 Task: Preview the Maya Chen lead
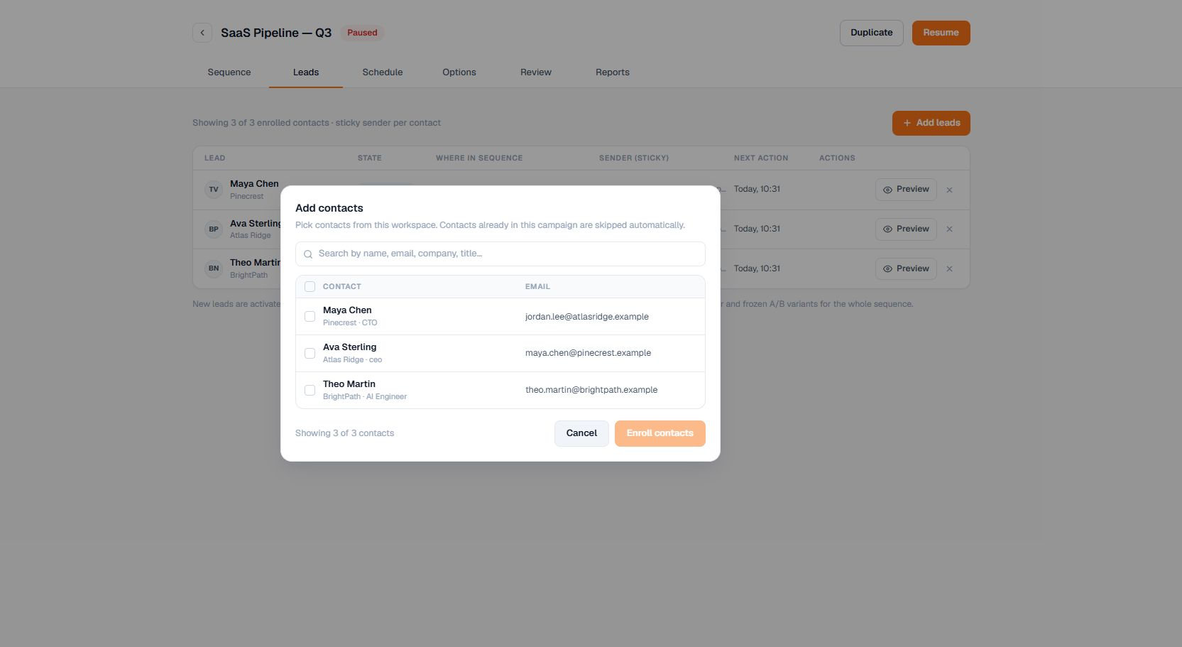[906, 190]
